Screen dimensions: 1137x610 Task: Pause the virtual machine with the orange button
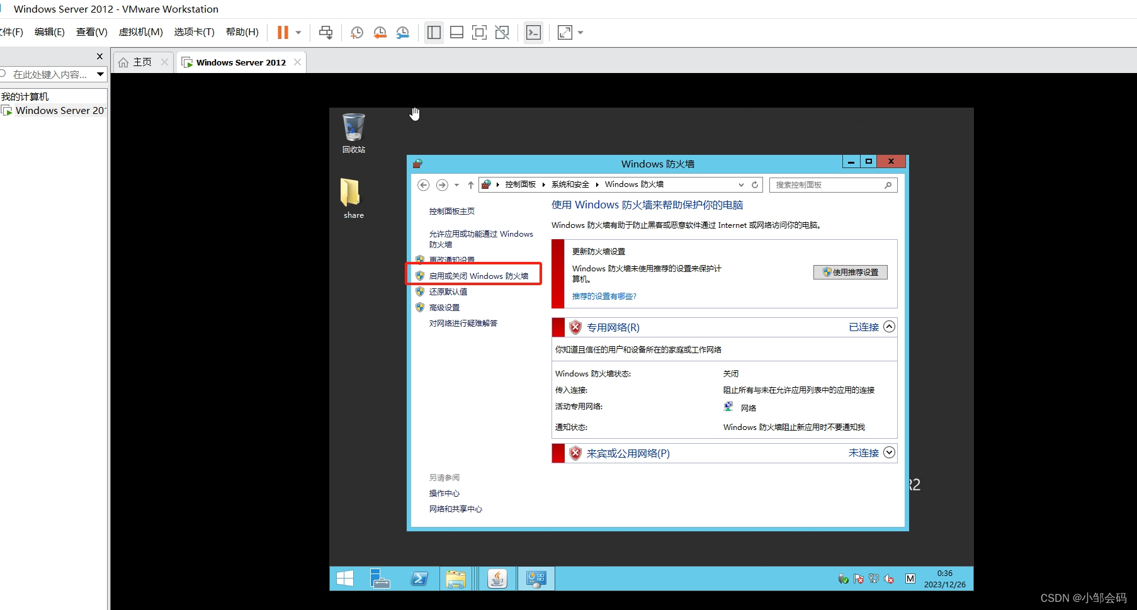coord(283,32)
